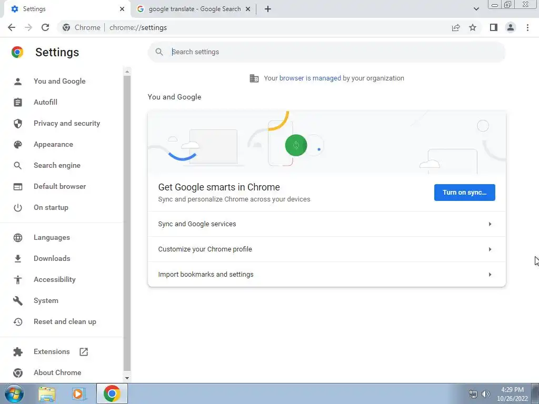This screenshot has width=539, height=404.
Task: Click the chrome://settings address bar
Action: coord(254,27)
